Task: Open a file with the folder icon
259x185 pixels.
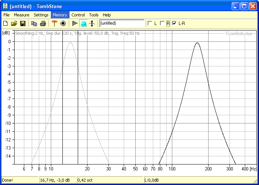Action: pos(14,23)
